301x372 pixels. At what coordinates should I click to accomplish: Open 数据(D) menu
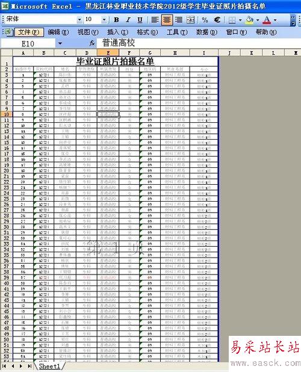(206, 32)
